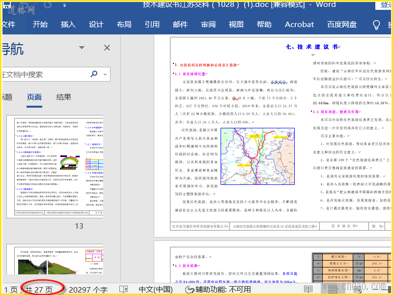Screen dimensions: 393x295
Task: Switch to the 视图 ribbon tab
Action: (236, 24)
